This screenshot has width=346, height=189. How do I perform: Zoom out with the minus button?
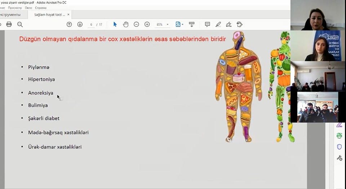(x=136, y=24)
